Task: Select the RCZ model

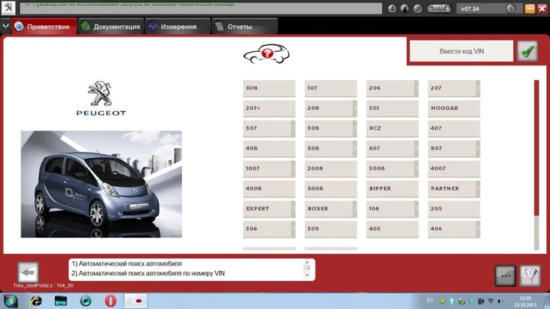Action: [x=392, y=128]
